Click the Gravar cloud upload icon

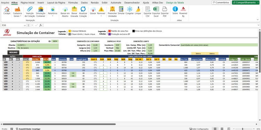[x=93, y=9]
